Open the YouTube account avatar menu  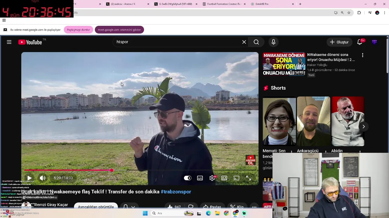tap(374, 42)
